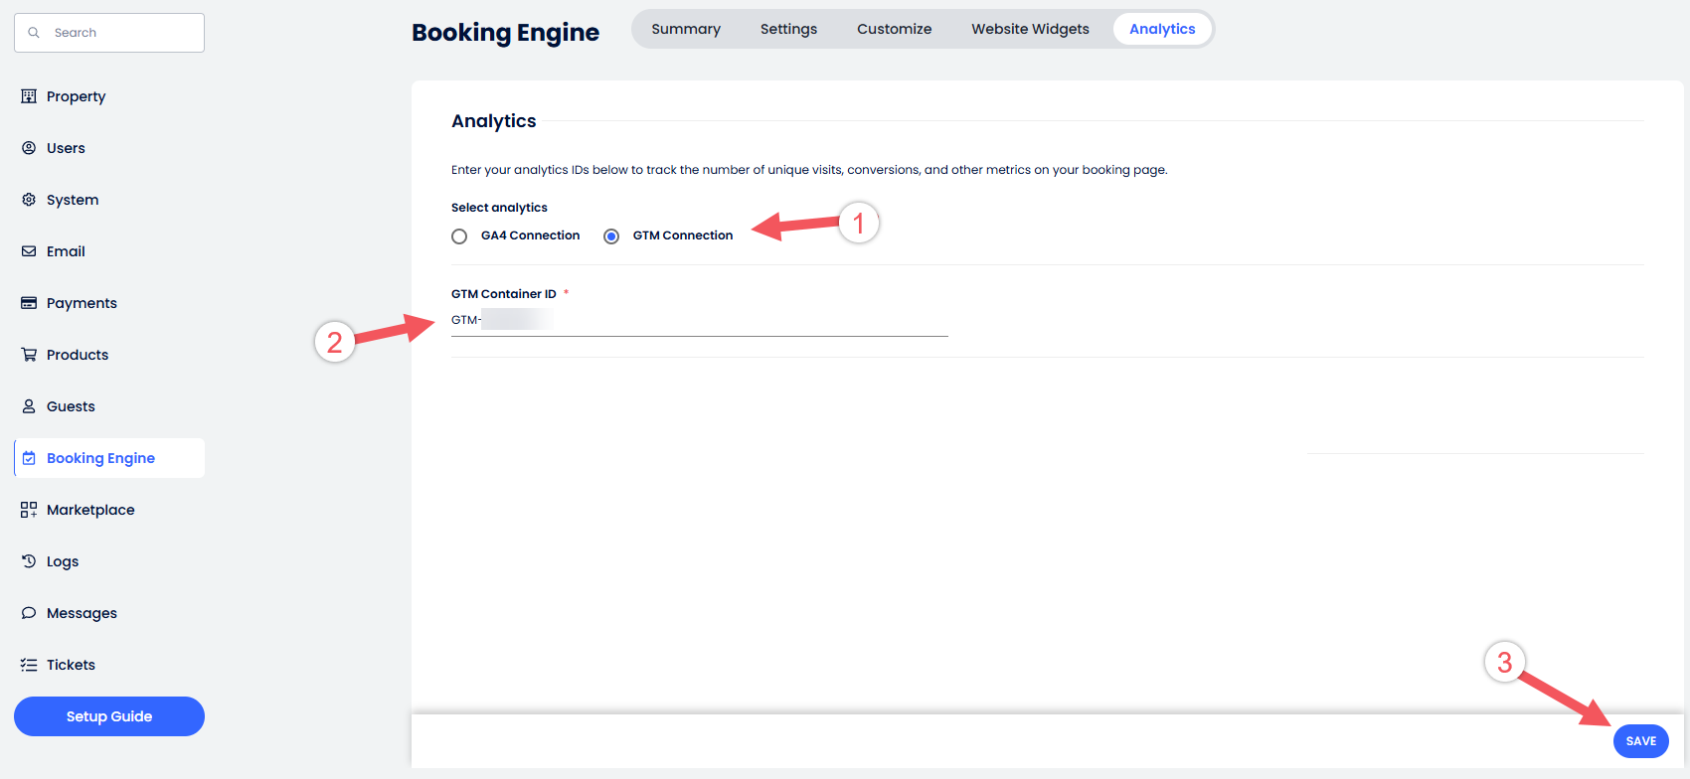Click the search magnifier icon
The height and width of the screenshot is (779, 1690).
[x=34, y=33]
